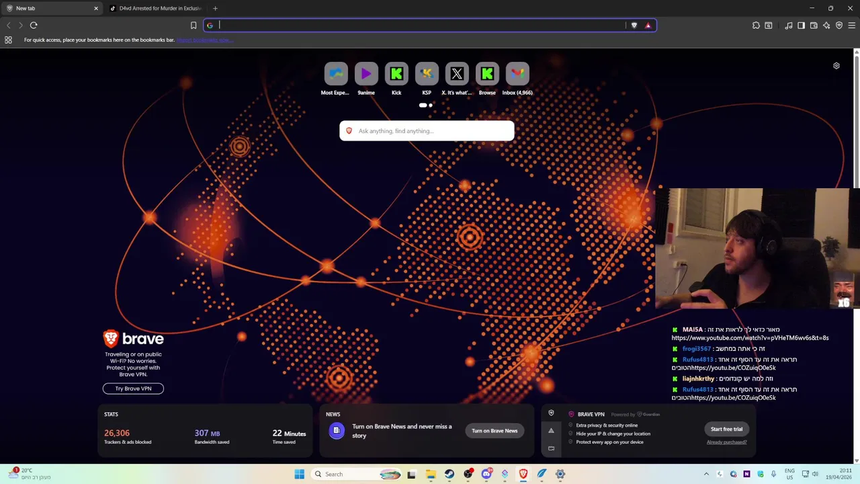Open a new tab with plus button
Viewport: 860px width, 484px height.
(215, 8)
